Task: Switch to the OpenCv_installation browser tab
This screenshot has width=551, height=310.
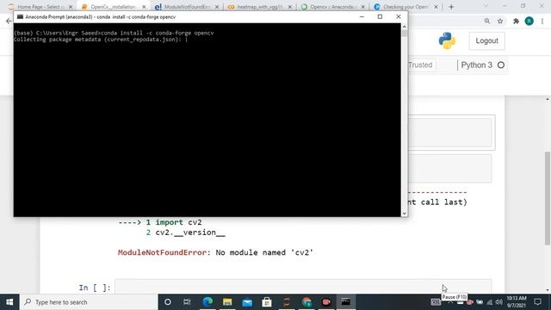Action: click(113, 7)
